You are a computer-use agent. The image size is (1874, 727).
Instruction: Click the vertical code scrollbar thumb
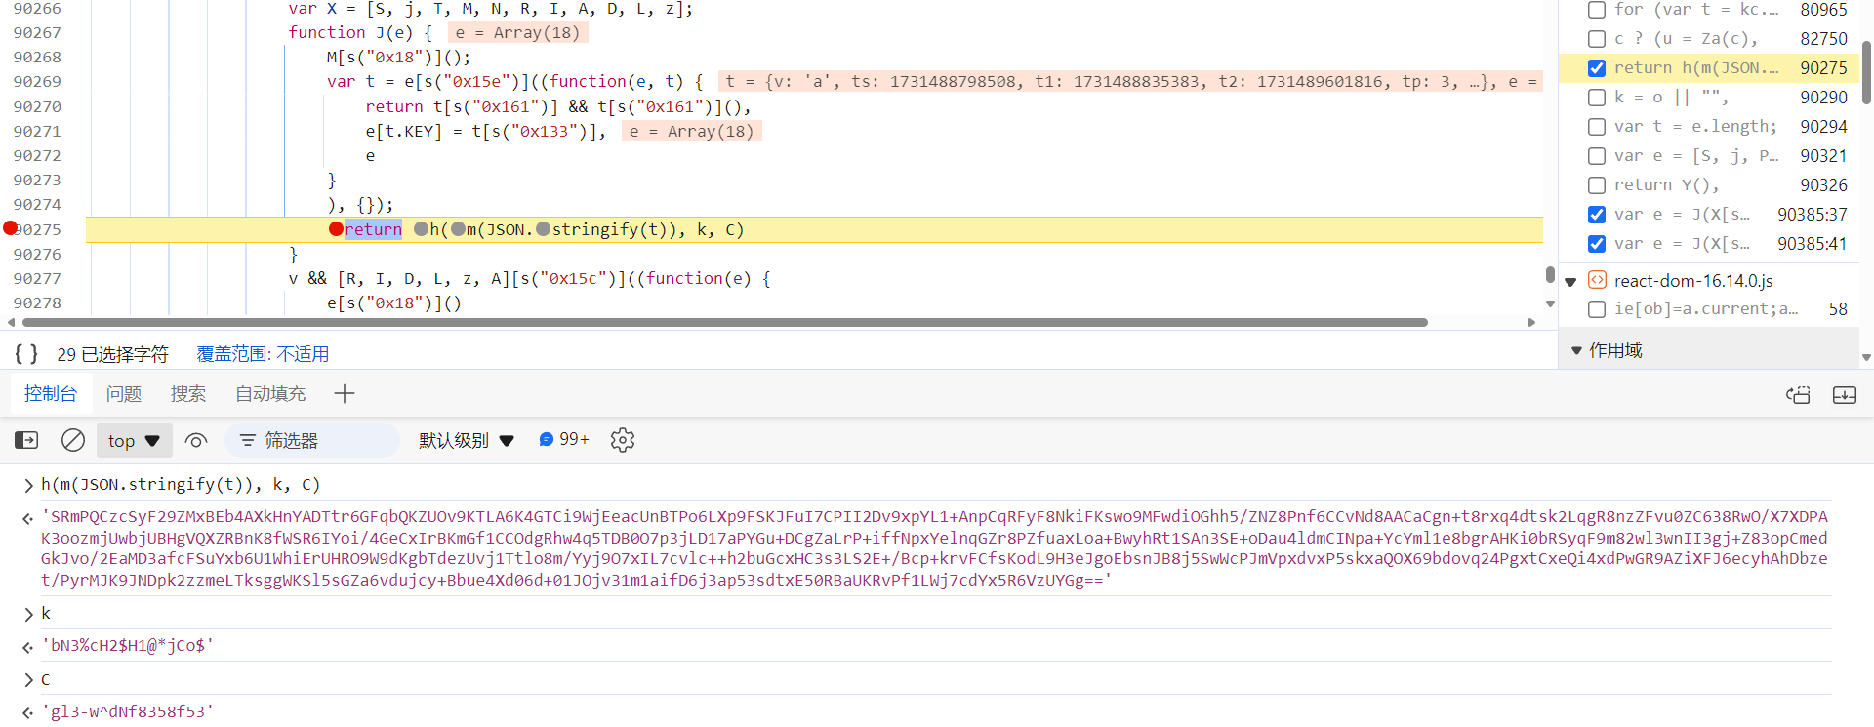pos(1550,275)
